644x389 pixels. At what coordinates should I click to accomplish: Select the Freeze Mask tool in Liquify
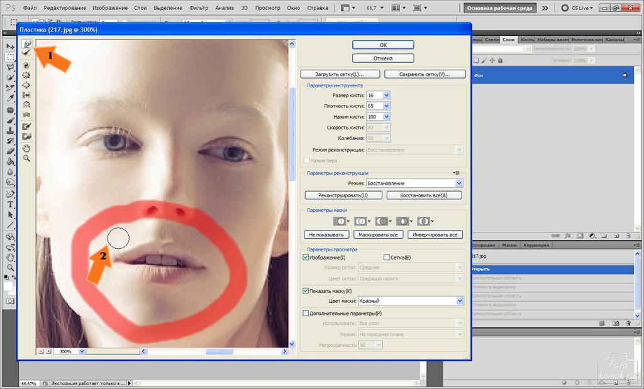point(26,126)
